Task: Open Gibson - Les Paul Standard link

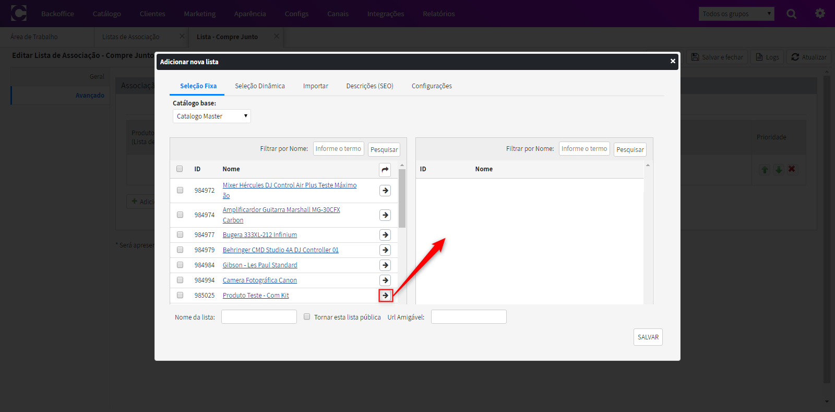Action: [260, 265]
